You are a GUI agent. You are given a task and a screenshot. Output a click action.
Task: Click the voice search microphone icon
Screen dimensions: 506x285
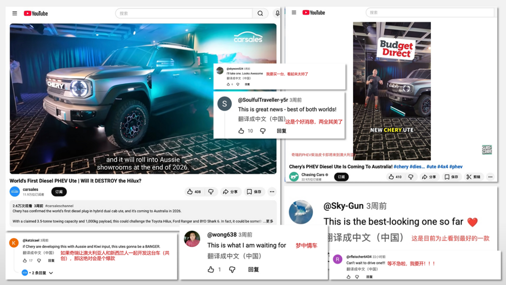[277, 14]
